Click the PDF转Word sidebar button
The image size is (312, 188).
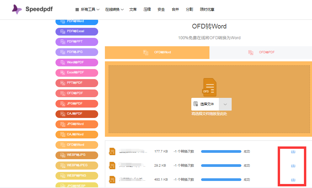77,22
